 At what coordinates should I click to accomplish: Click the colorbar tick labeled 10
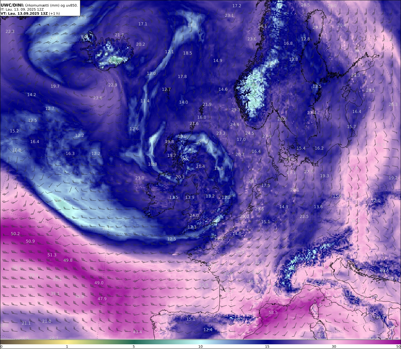pyautogui.click(x=200, y=346)
